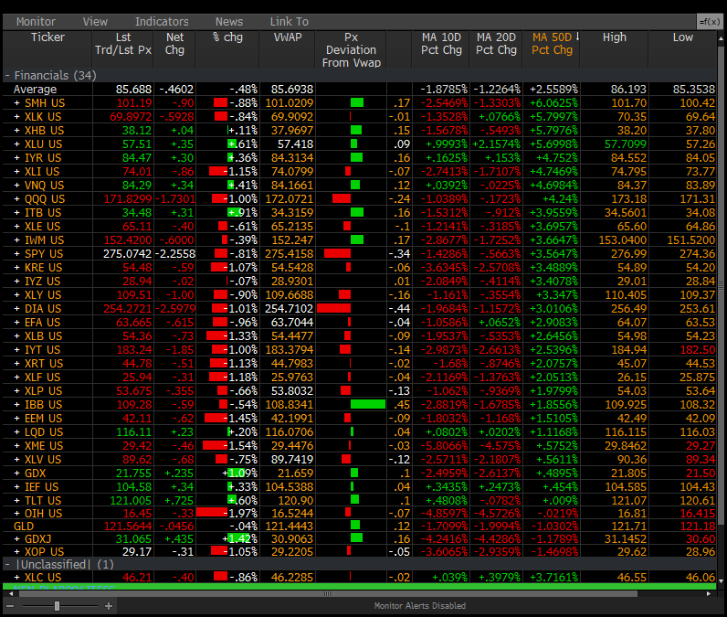
Task: Click the vertical scrollbar thumb
Action: click(721, 285)
